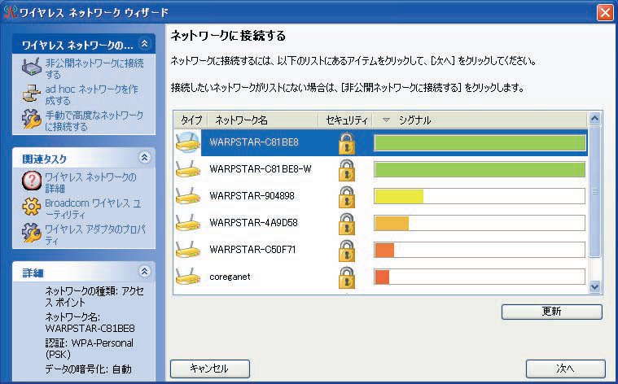
Task: Click the padlock icon of WARPSTAR-904898
Action: [x=347, y=197]
